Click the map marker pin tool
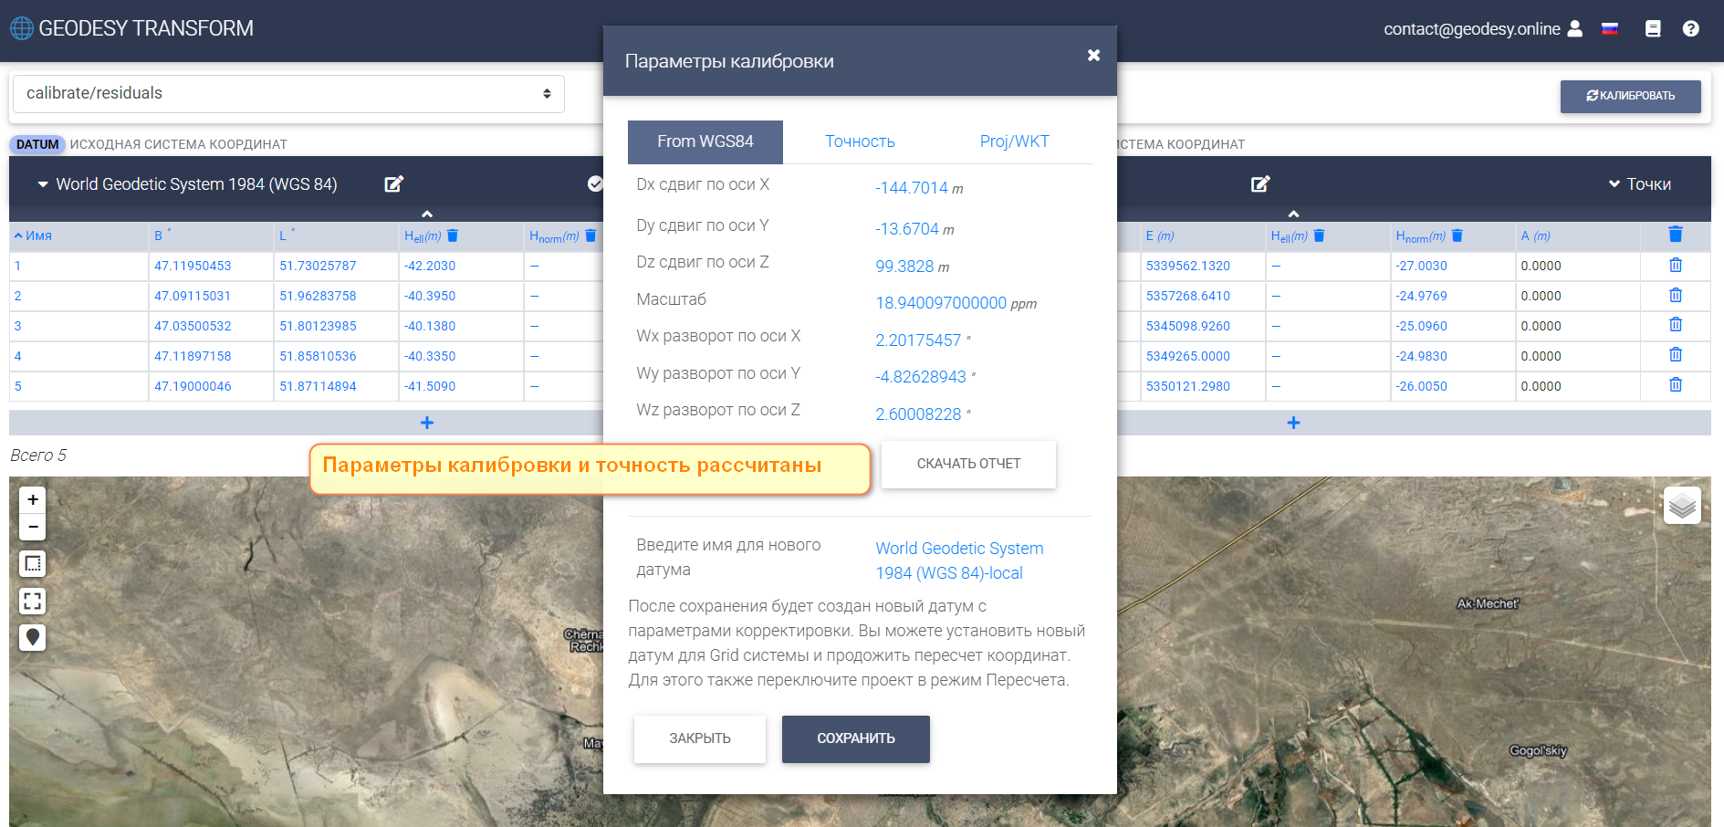The image size is (1724, 827). (x=33, y=637)
